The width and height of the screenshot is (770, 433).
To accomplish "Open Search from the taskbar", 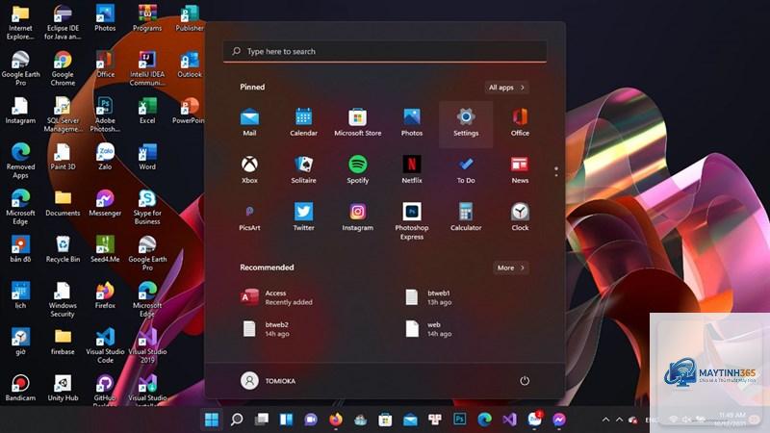I will 237,420.
